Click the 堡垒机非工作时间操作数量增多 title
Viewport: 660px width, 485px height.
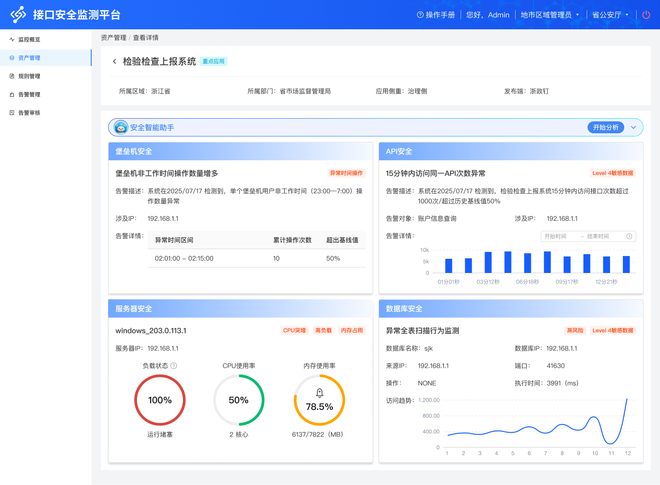(x=167, y=173)
